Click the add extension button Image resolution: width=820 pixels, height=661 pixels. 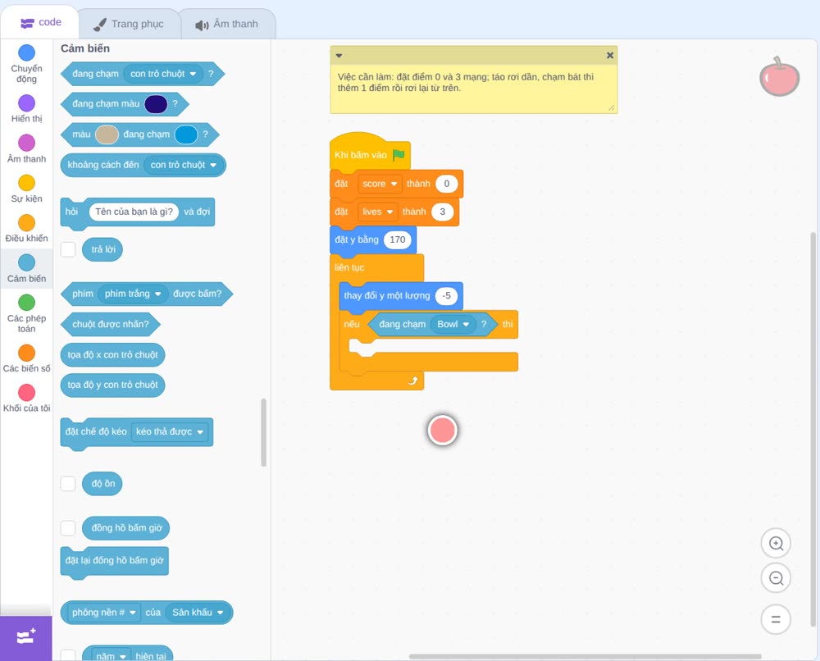pyautogui.click(x=26, y=638)
